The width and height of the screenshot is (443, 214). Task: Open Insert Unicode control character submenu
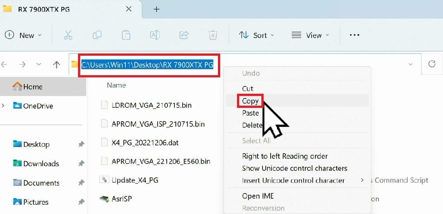point(293,180)
